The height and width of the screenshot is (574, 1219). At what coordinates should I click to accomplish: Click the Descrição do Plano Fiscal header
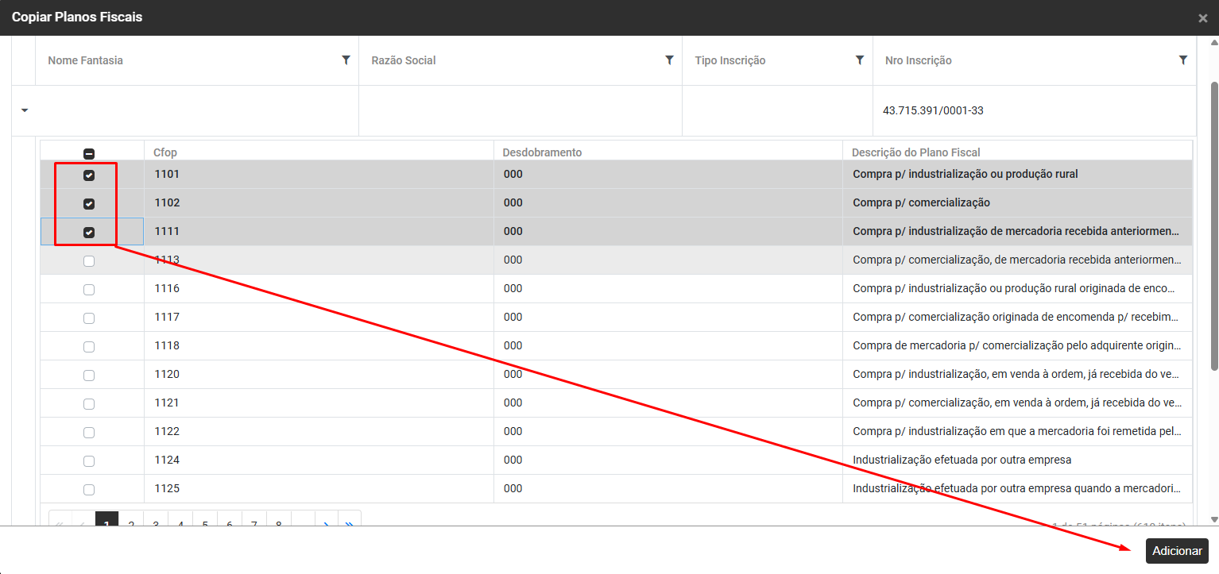point(915,152)
